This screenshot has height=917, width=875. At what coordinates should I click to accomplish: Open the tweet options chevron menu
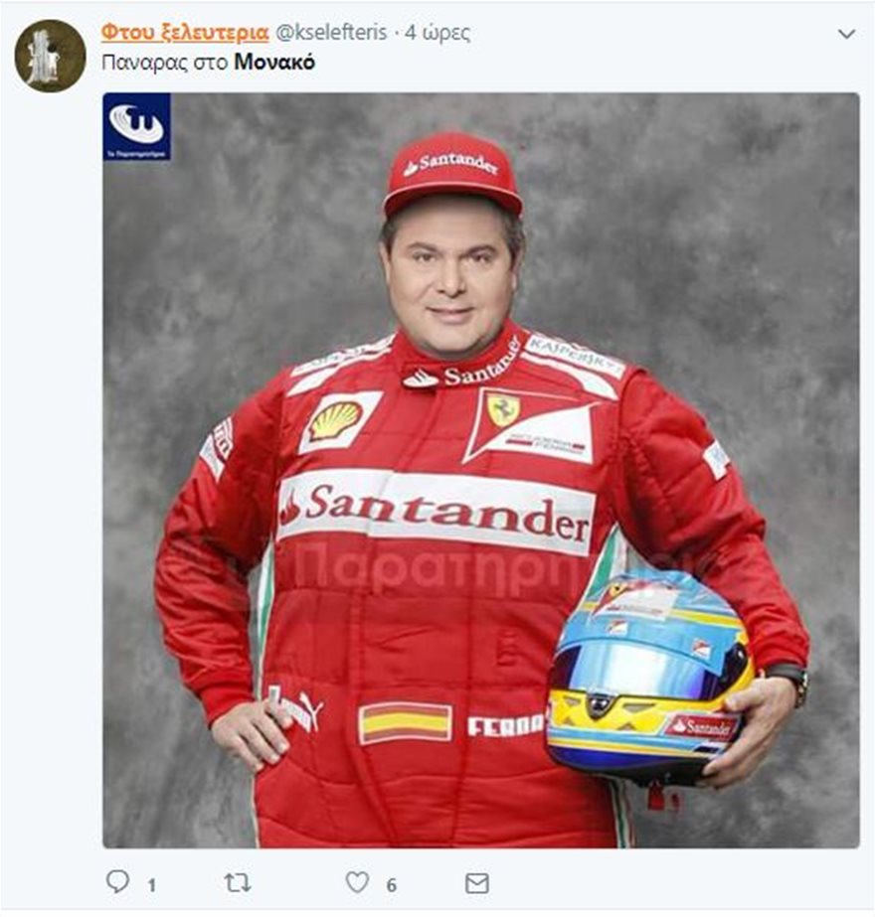[x=846, y=35]
